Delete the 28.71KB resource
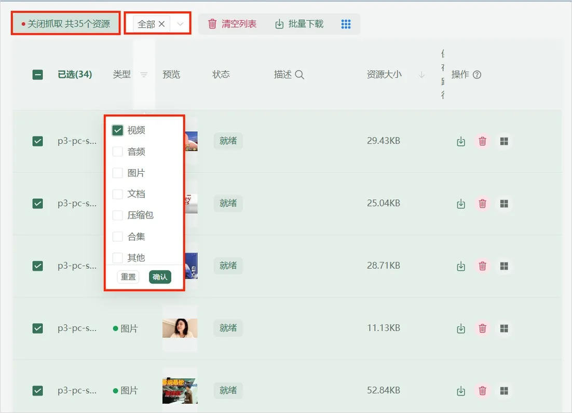Viewport: 572px width, 413px height. 482,266
